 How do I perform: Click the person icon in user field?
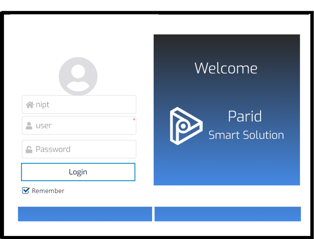tap(29, 126)
